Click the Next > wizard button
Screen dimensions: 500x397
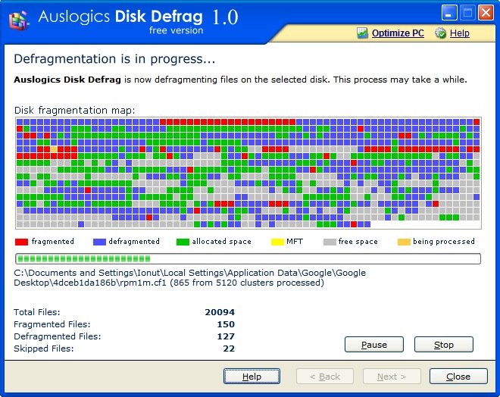[x=392, y=377]
